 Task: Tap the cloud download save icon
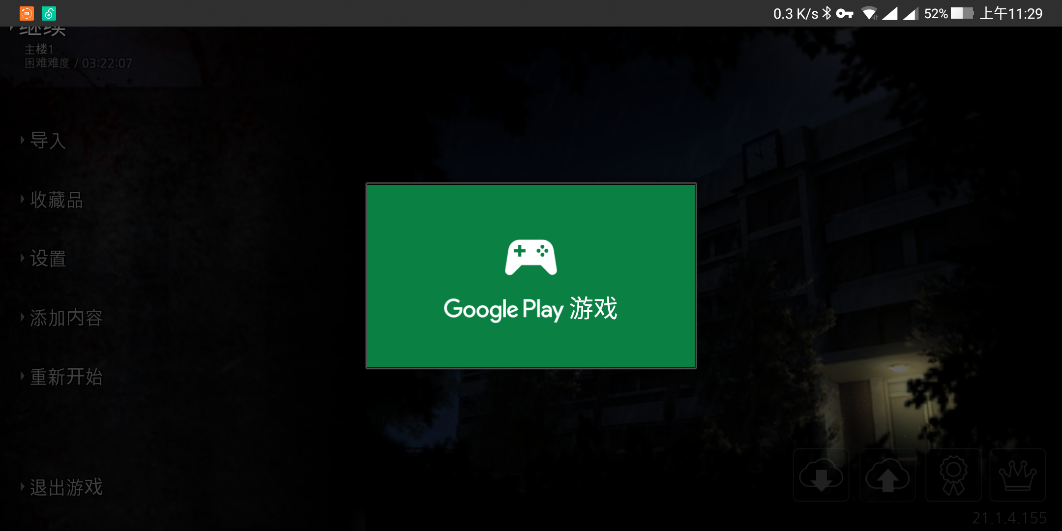point(821,475)
